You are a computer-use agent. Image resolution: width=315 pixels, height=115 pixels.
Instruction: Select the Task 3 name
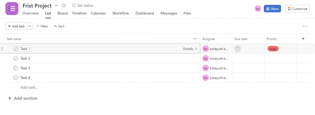pyautogui.click(x=25, y=68)
